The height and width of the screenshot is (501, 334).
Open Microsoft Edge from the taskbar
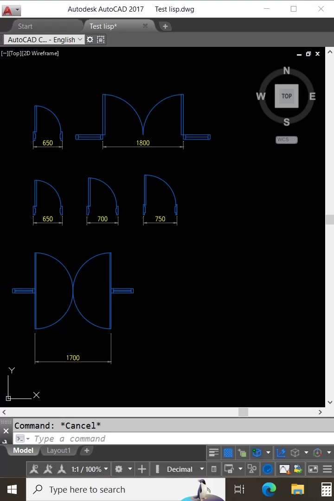pyautogui.click(x=269, y=489)
